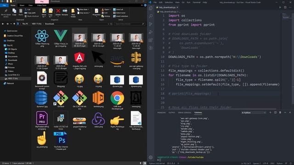
Task: Select the React logo png file
Action: pos(42,38)
